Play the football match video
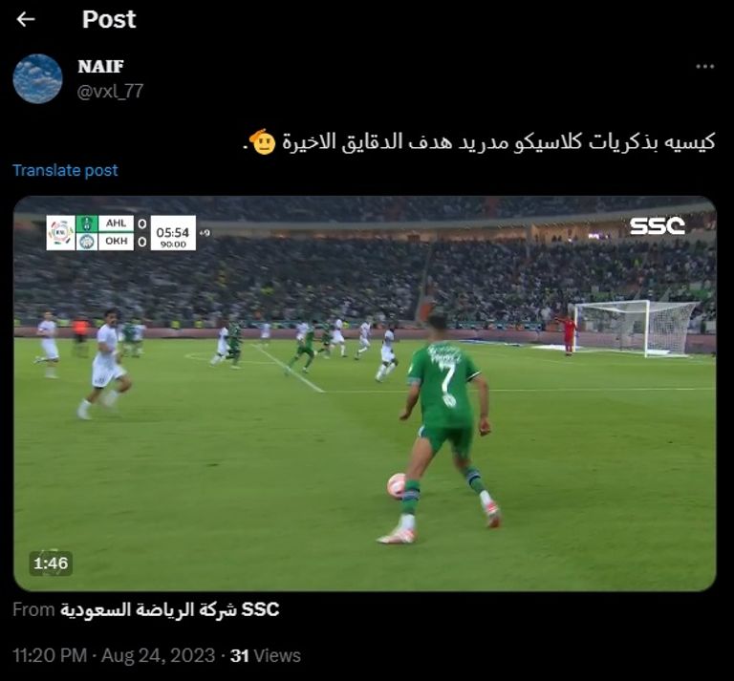734x681 pixels. (365, 394)
